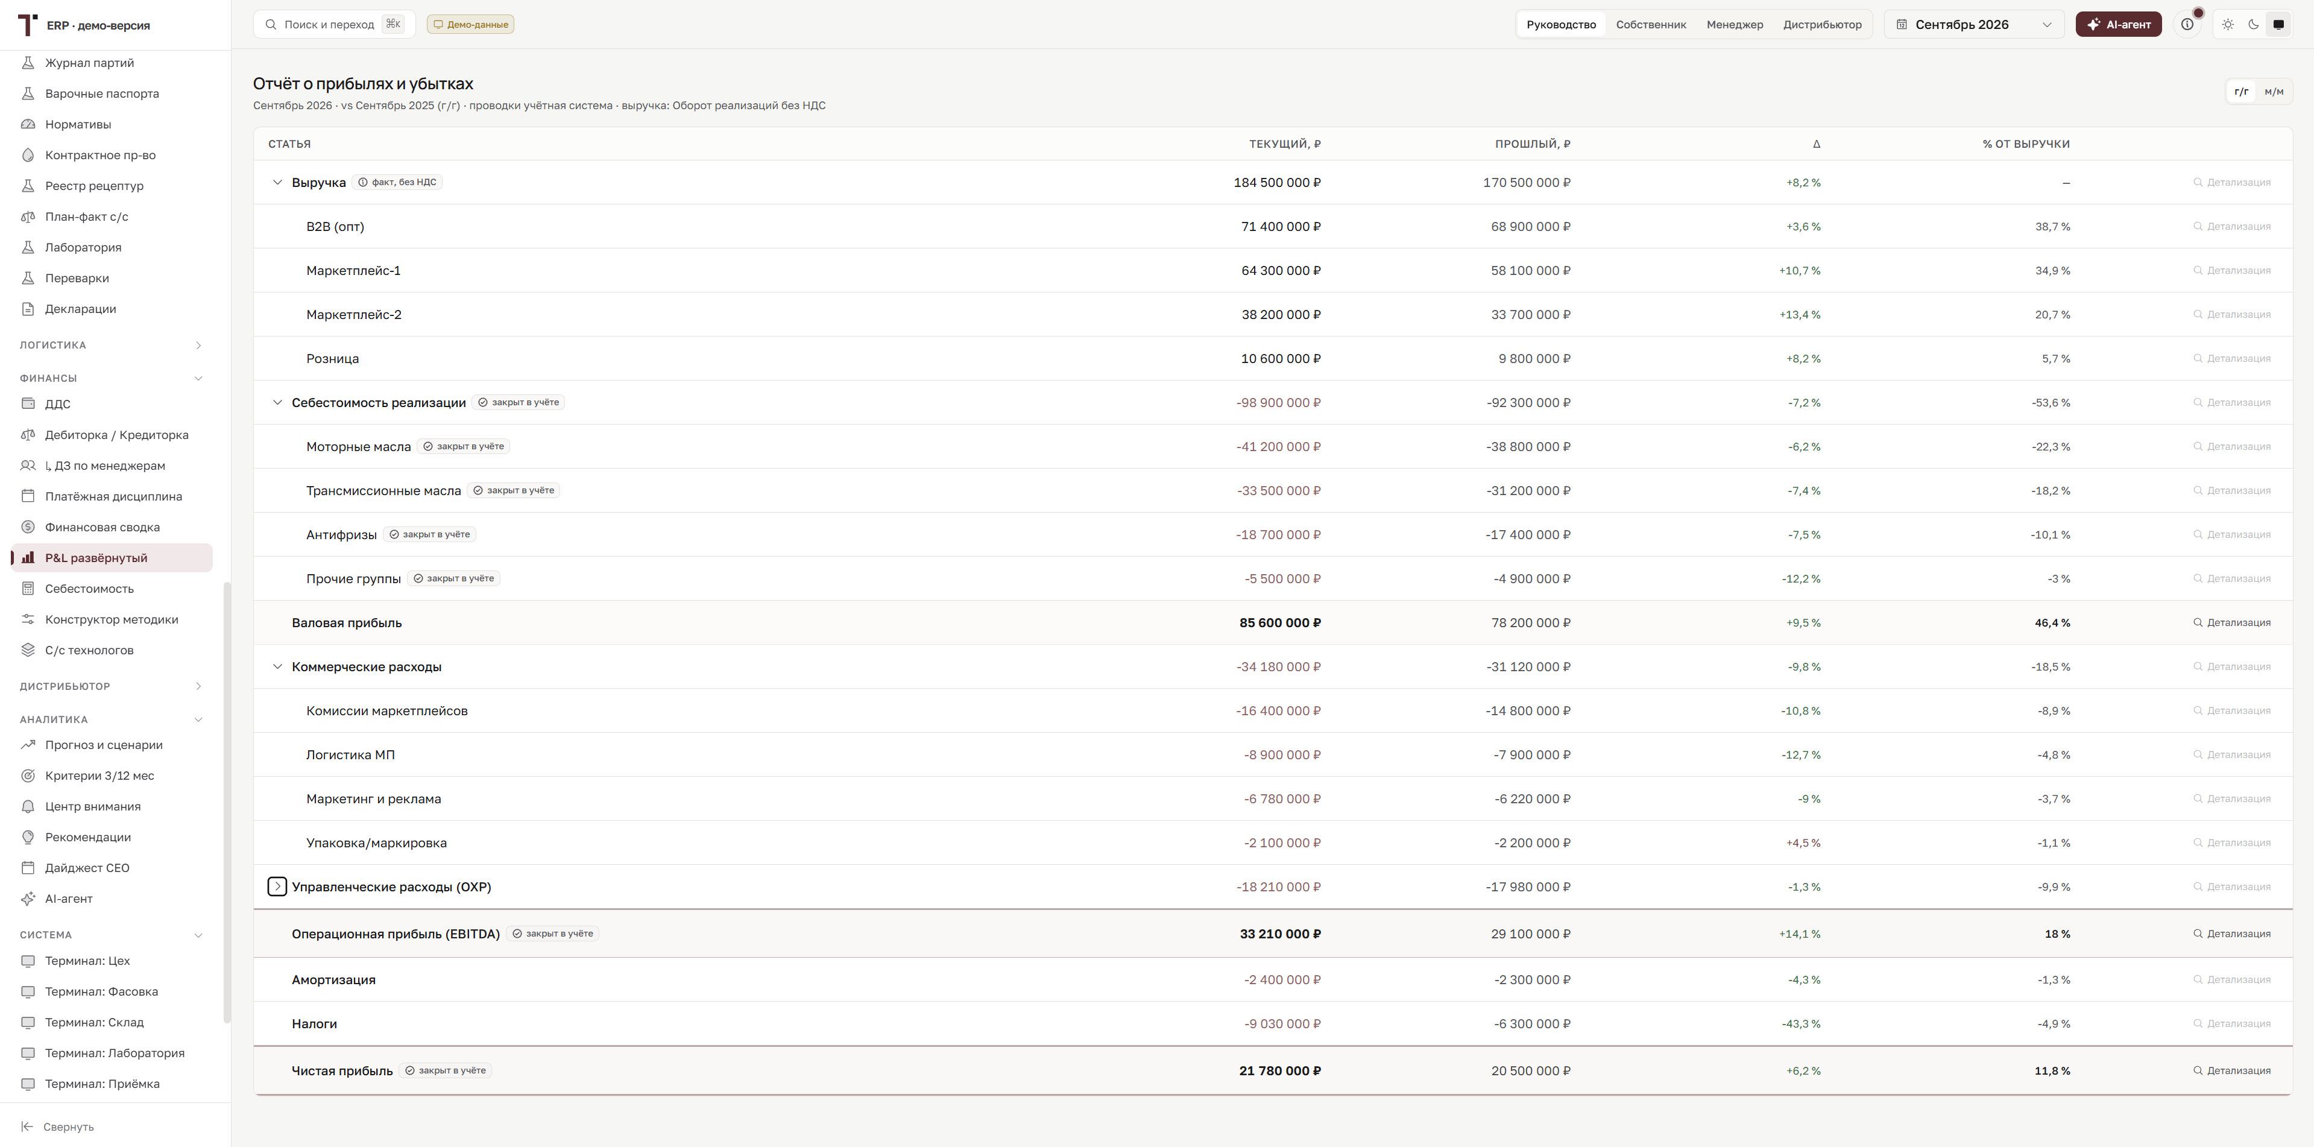Open Рекомендации lightbulb icon

[28, 837]
